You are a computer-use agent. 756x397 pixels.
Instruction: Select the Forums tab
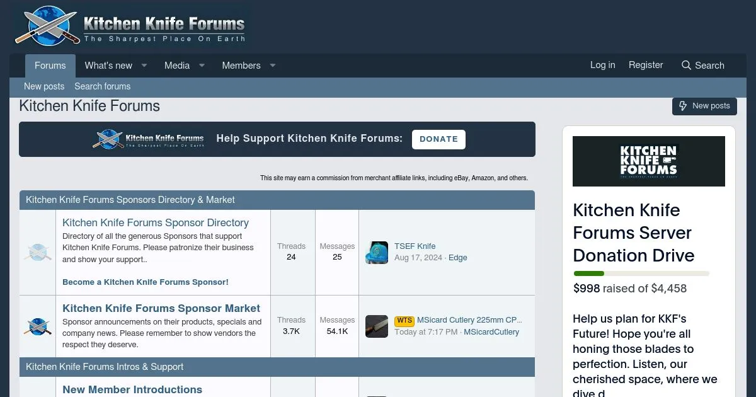[x=50, y=66]
